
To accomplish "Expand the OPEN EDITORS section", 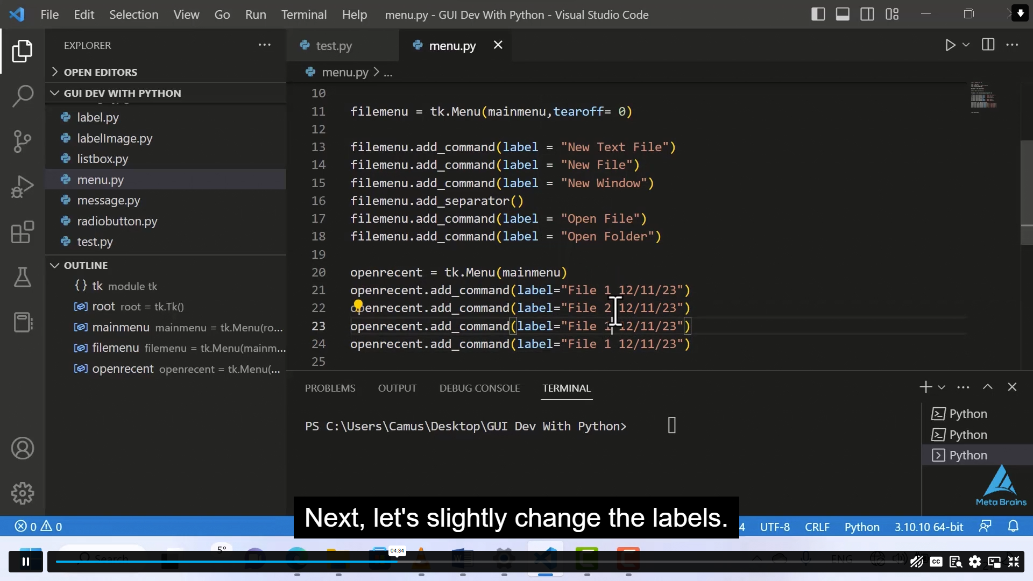I will pos(55,72).
